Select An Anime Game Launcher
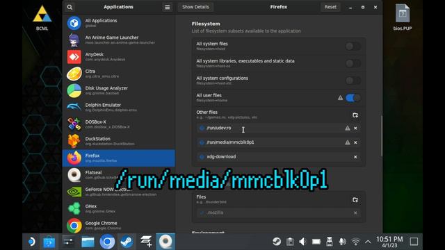 click(x=119, y=40)
